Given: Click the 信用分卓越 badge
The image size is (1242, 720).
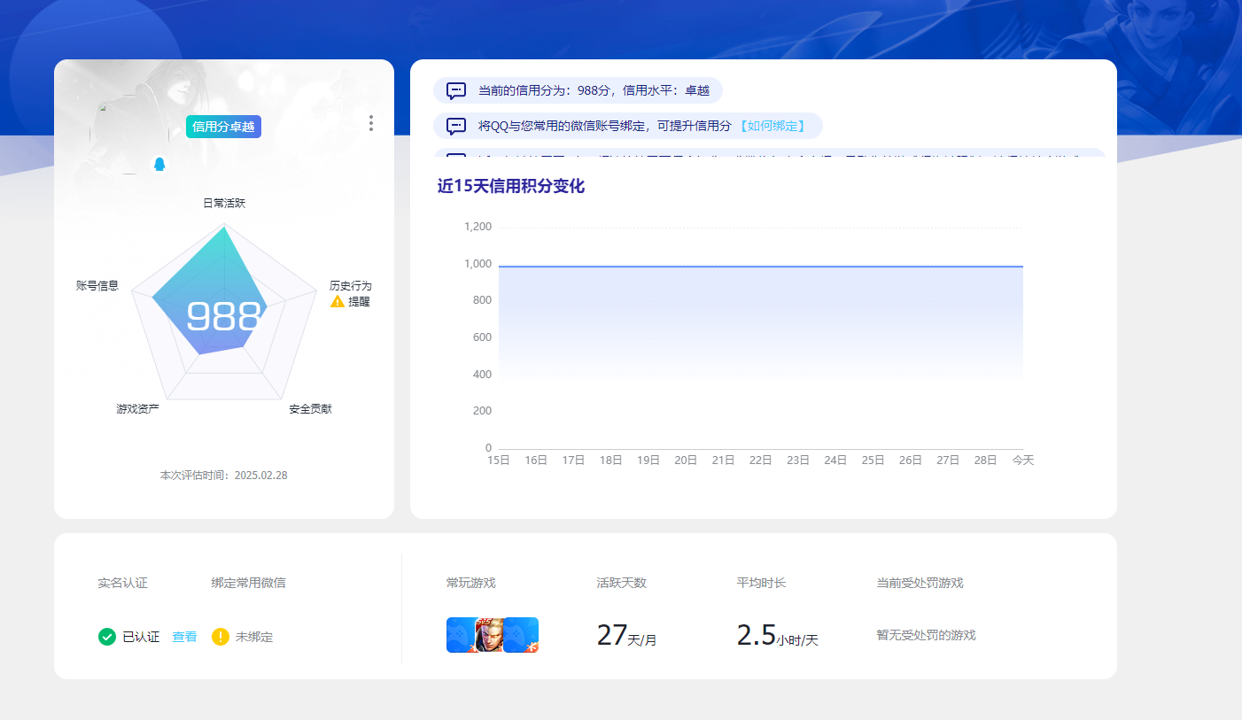Looking at the screenshot, I should [223, 127].
